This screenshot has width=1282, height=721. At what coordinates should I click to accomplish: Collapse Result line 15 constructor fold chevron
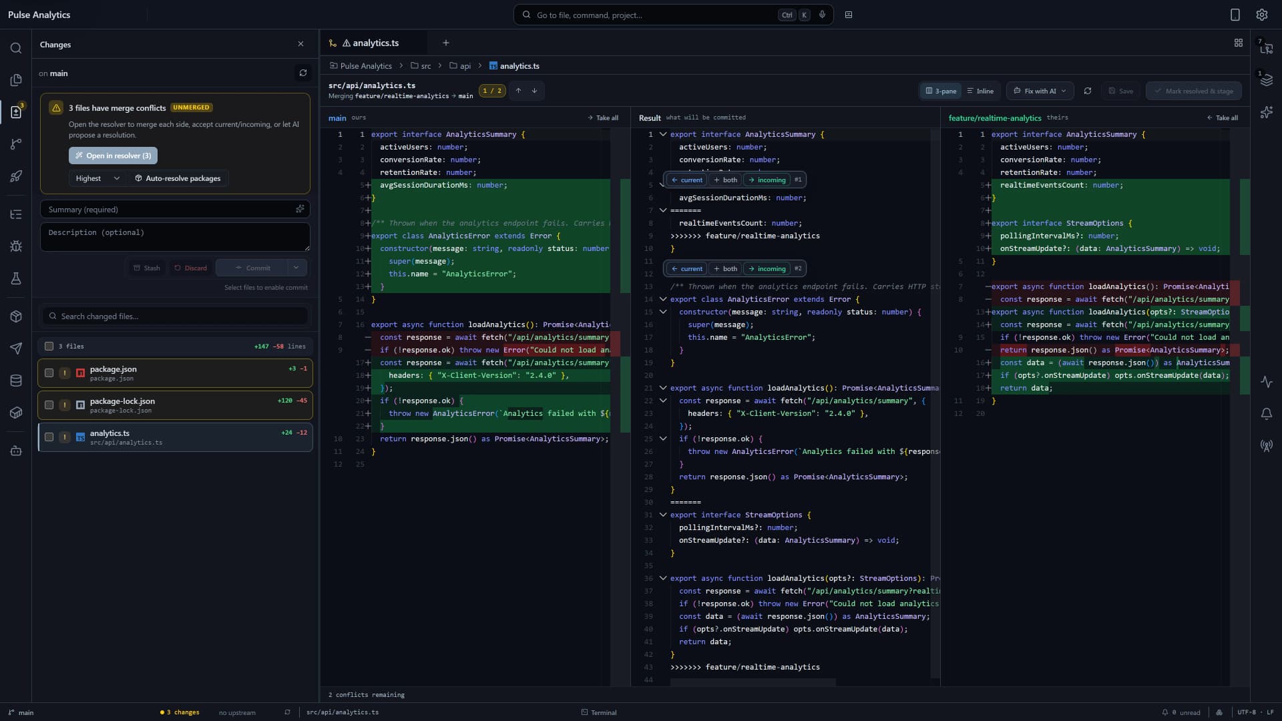click(x=663, y=312)
